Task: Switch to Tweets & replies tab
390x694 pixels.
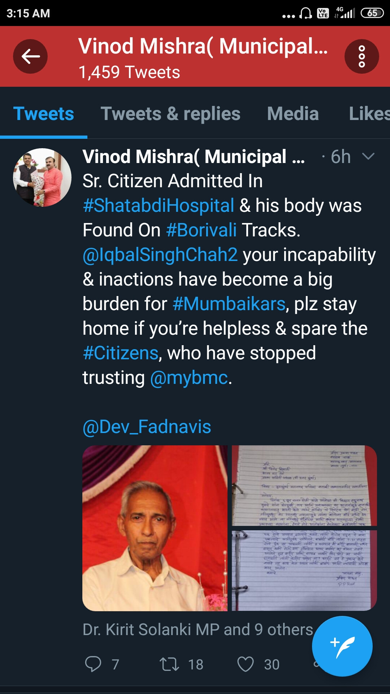Action: click(x=170, y=114)
